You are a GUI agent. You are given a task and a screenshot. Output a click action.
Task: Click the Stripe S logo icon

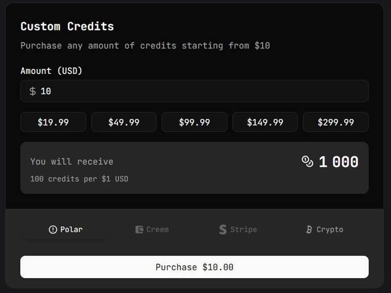click(223, 229)
